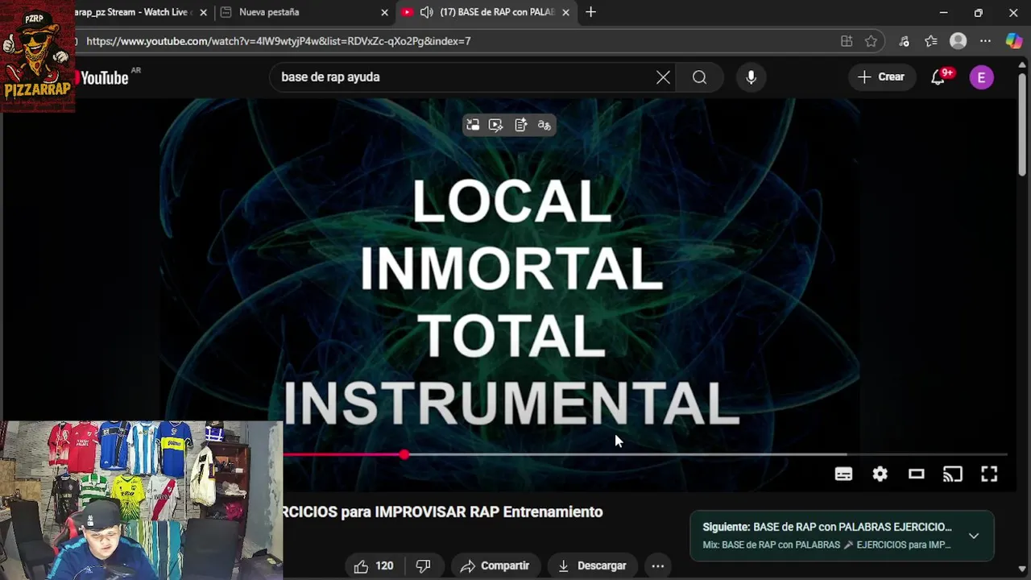Screen dimensions: 1031x580
Task: Close the Nueva pestaña tab
Action: (x=384, y=12)
